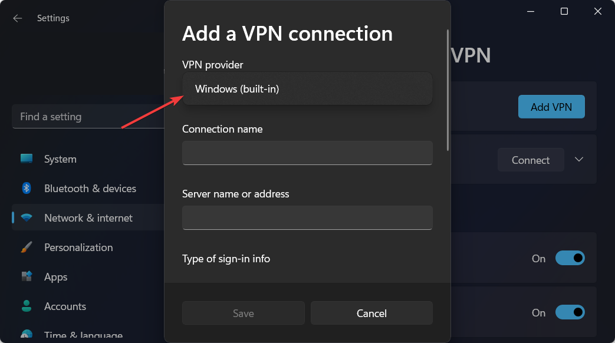Click the System monitor icon
Screen dimensions: 615x343
pyautogui.click(x=27, y=159)
